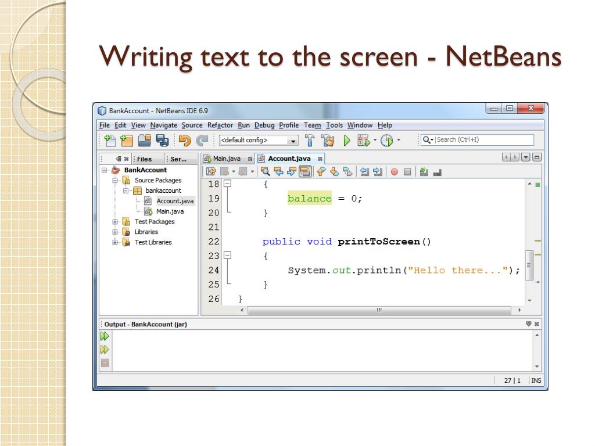Maximize the editor window button

tap(536, 157)
